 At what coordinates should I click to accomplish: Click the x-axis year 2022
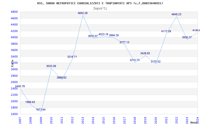point(177,120)
